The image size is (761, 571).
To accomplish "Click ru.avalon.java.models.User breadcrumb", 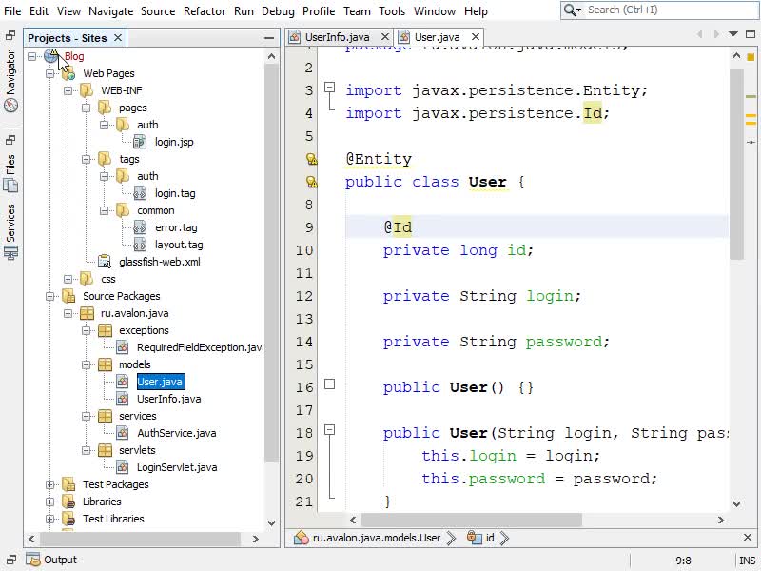I will pos(377,538).
